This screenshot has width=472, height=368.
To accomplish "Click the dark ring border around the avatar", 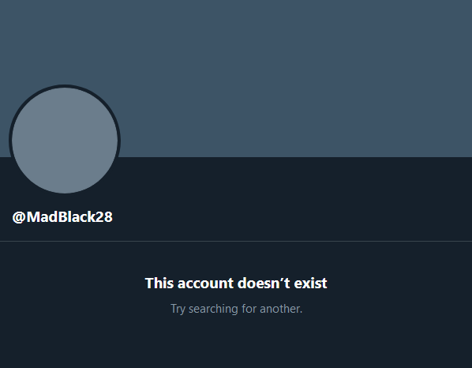I will coord(65,86).
